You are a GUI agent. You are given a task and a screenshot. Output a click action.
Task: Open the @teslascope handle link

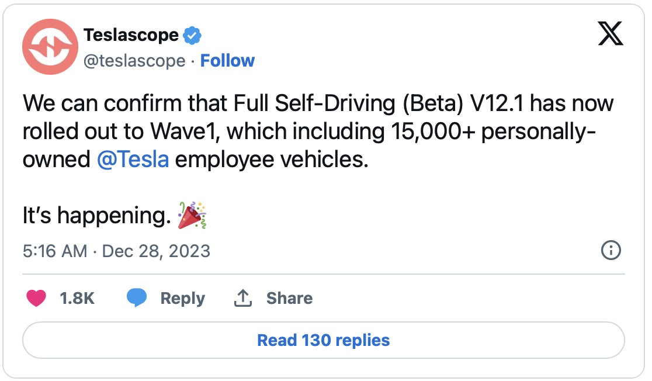(x=134, y=61)
